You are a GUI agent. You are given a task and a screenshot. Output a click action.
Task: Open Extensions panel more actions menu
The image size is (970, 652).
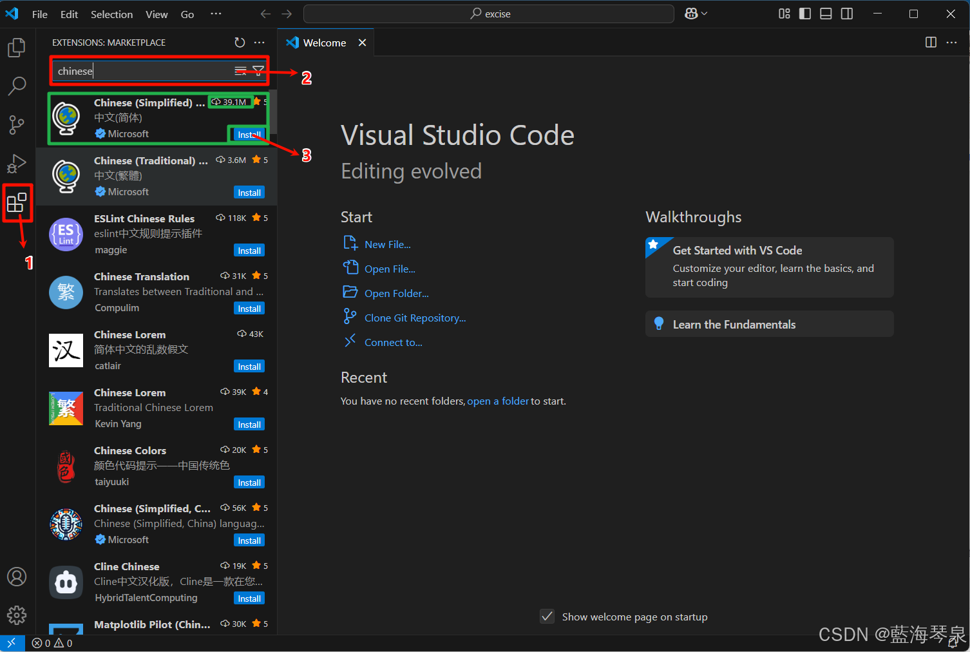(260, 43)
